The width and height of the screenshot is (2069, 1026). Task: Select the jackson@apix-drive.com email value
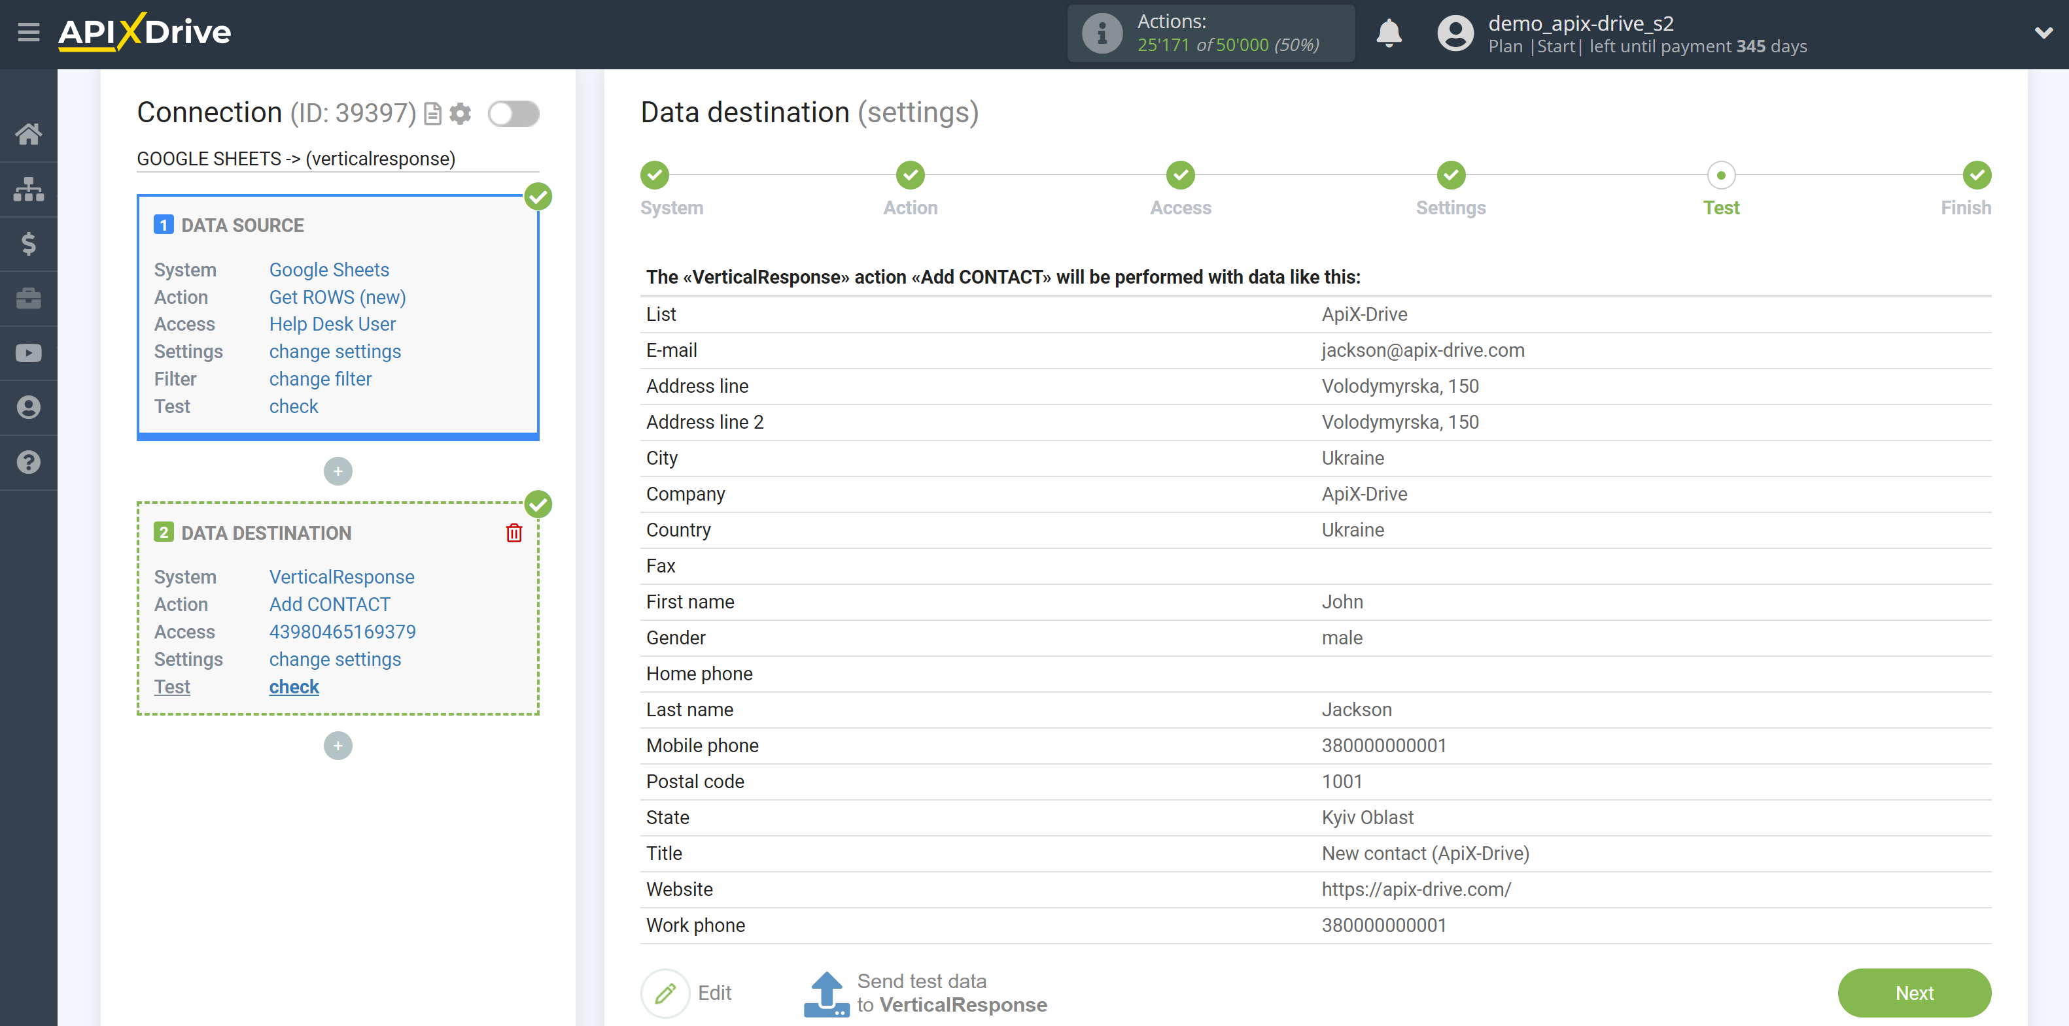[1423, 350]
